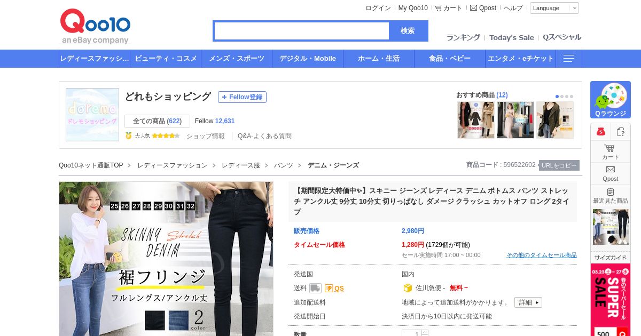
Task: Click the product code 596522602
Action: click(x=519, y=165)
